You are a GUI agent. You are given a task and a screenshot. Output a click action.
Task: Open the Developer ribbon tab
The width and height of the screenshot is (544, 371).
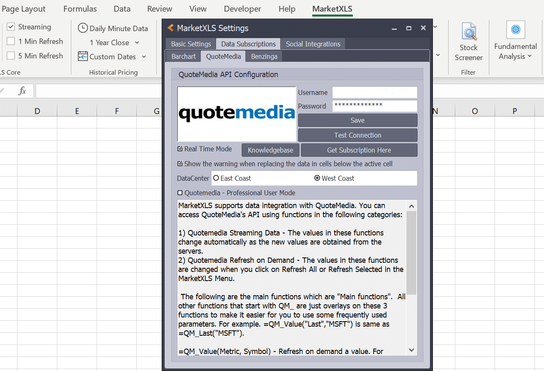(x=243, y=9)
